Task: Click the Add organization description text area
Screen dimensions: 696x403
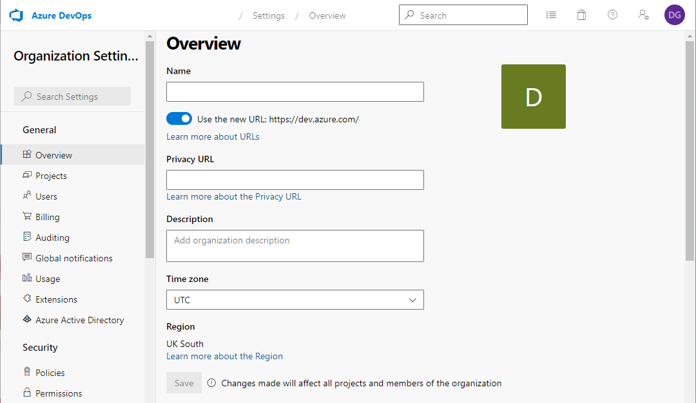Action: tap(295, 246)
